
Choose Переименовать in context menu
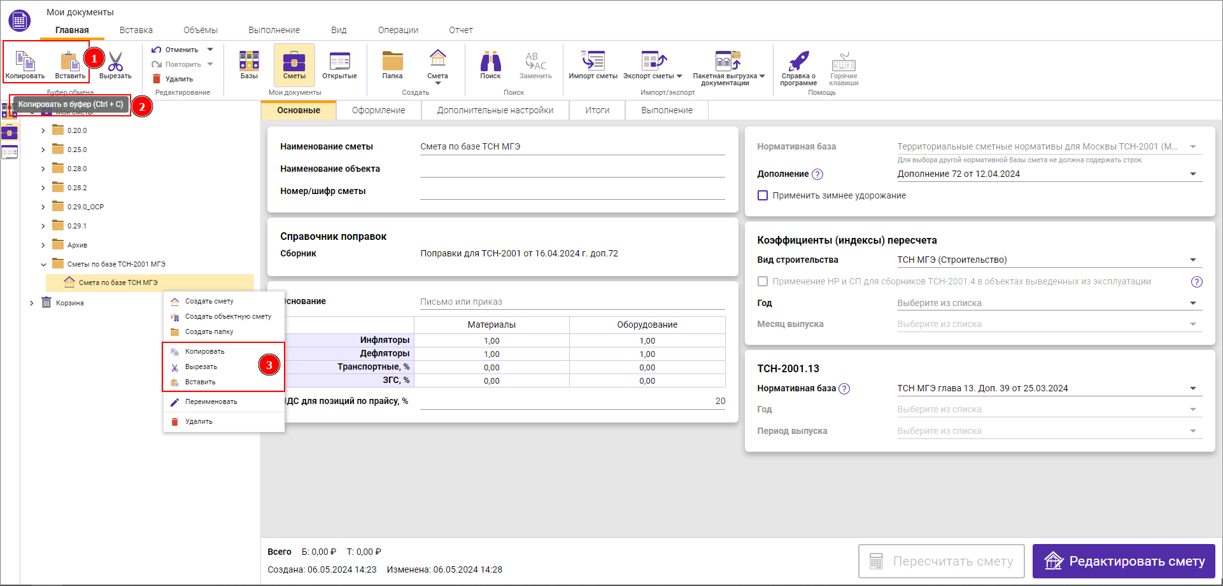pyautogui.click(x=223, y=401)
